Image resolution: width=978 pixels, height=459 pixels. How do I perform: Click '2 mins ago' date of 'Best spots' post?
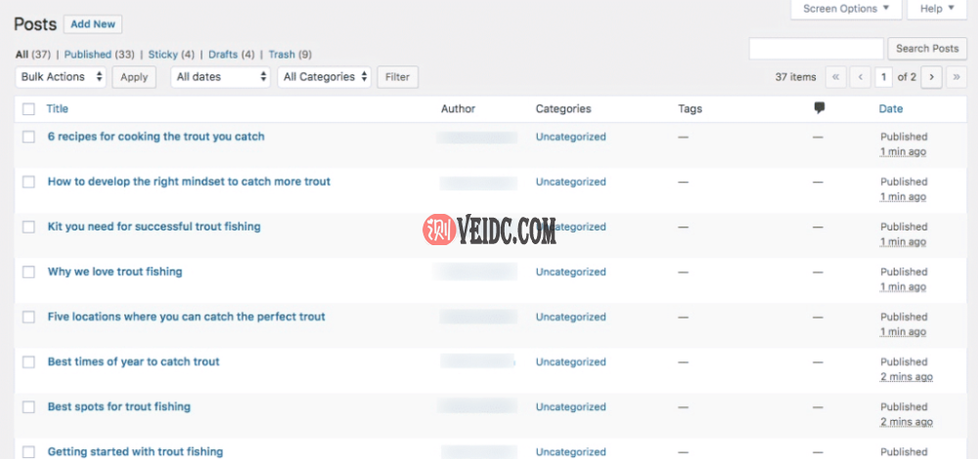[907, 422]
